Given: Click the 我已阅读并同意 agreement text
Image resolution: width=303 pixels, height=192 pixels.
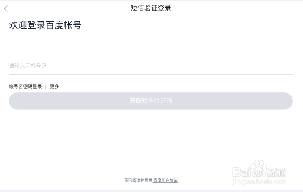Looking at the screenshot, I should 138,181.
